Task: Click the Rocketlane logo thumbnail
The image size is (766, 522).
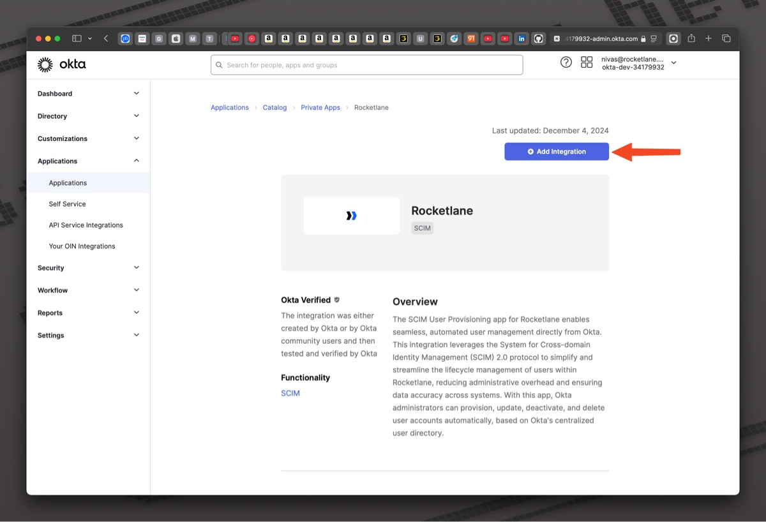Action: point(352,216)
